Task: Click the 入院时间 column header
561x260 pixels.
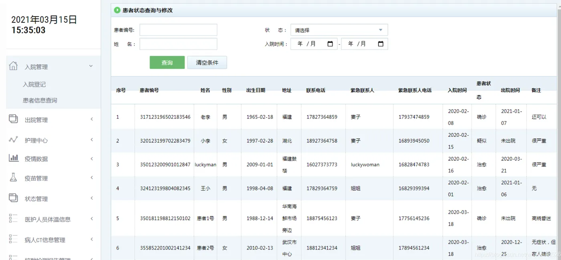Action: 457,90
